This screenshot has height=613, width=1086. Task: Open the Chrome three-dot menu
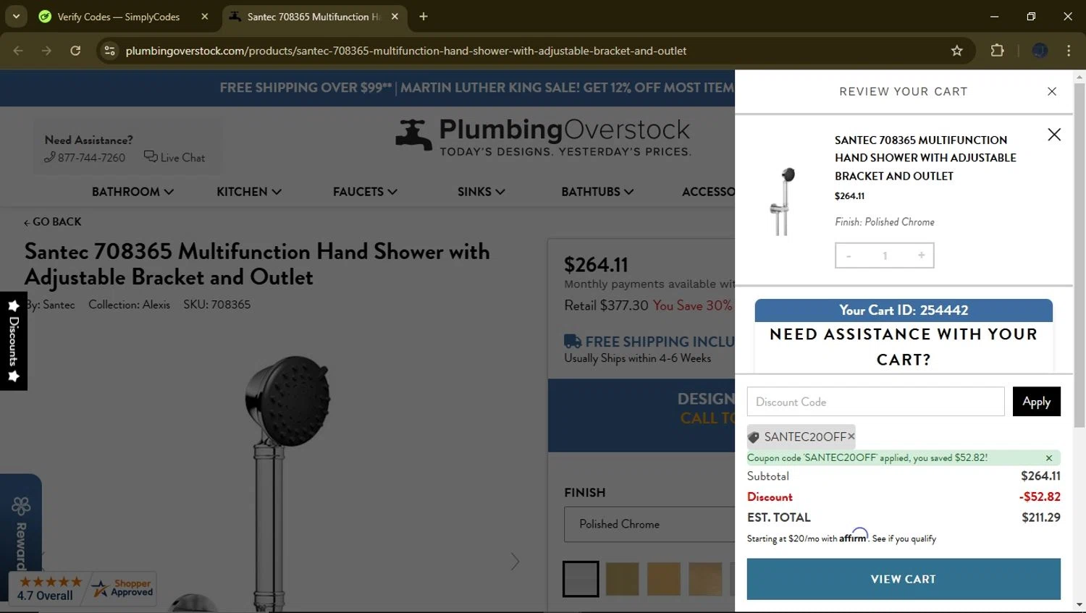pos(1069,51)
